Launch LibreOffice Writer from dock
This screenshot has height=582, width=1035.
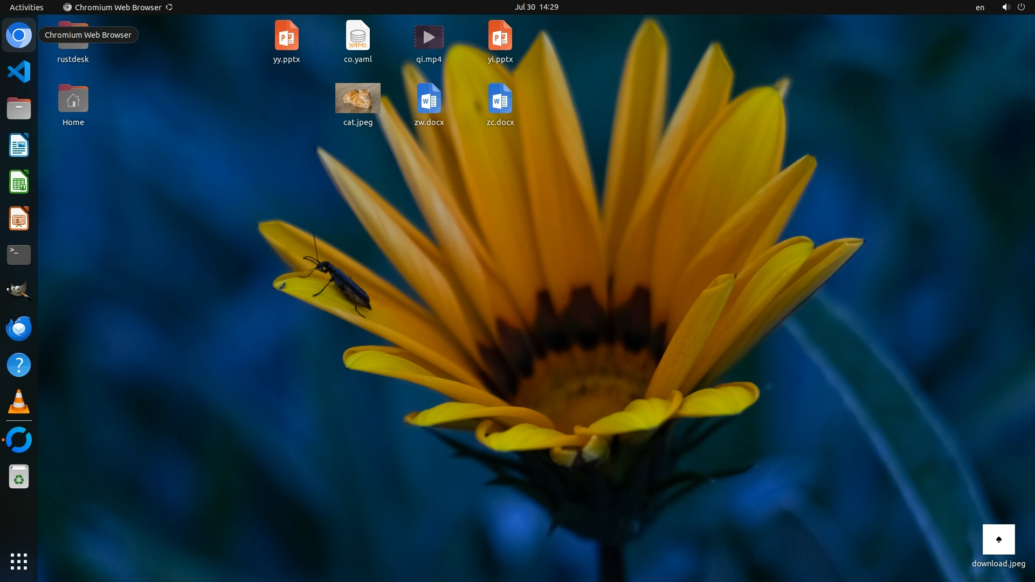(x=19, y=145)
